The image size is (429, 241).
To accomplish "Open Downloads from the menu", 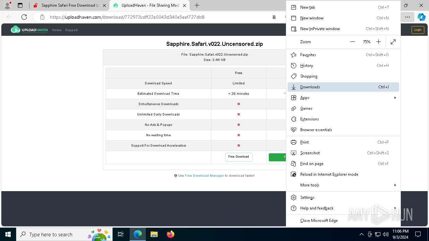I will coord(343,87).
